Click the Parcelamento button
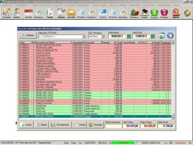Image resolution: width=193 pixels, height=145 pixels. click(x=61, y=125)
